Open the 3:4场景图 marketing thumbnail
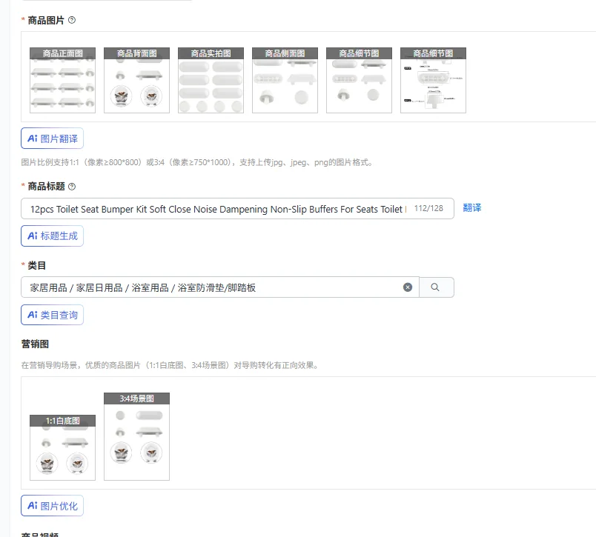Screen dimensions: 596x537 pyautogui.click(x=137, y=437)
